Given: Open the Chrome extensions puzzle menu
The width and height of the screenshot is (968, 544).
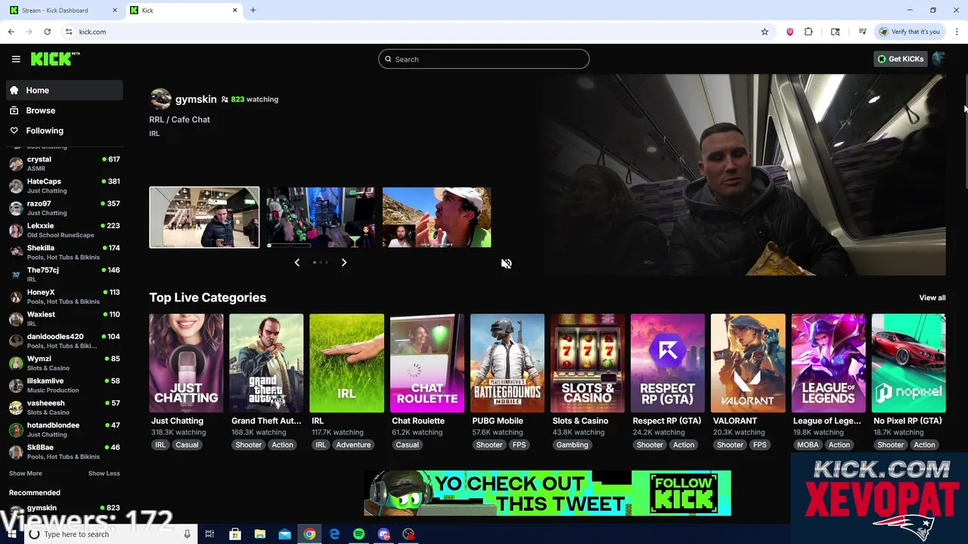Looking at the screenshot, I should (x=808, y=32).
